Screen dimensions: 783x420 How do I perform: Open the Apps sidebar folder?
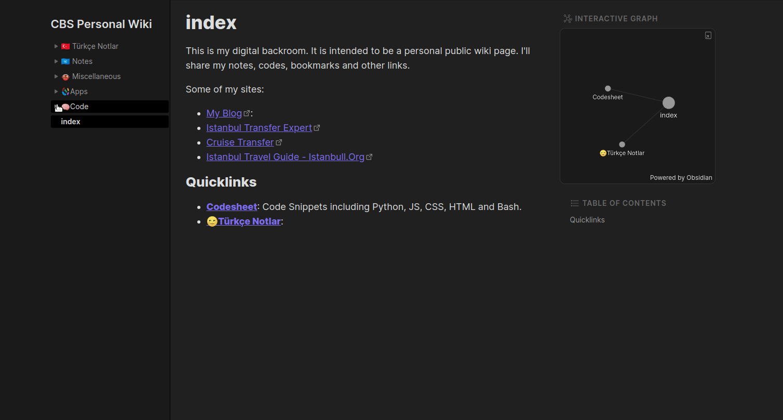click(110, 91)
